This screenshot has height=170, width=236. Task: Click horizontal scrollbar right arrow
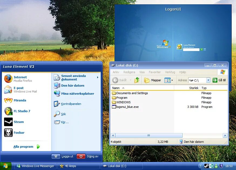pos(225,136)
